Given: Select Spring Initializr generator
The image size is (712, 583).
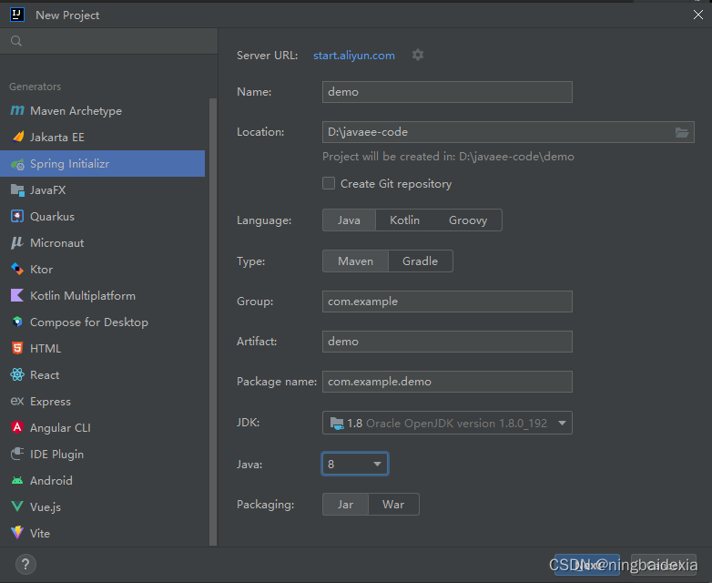Looking at the screenshot, I should click(102, 164).
